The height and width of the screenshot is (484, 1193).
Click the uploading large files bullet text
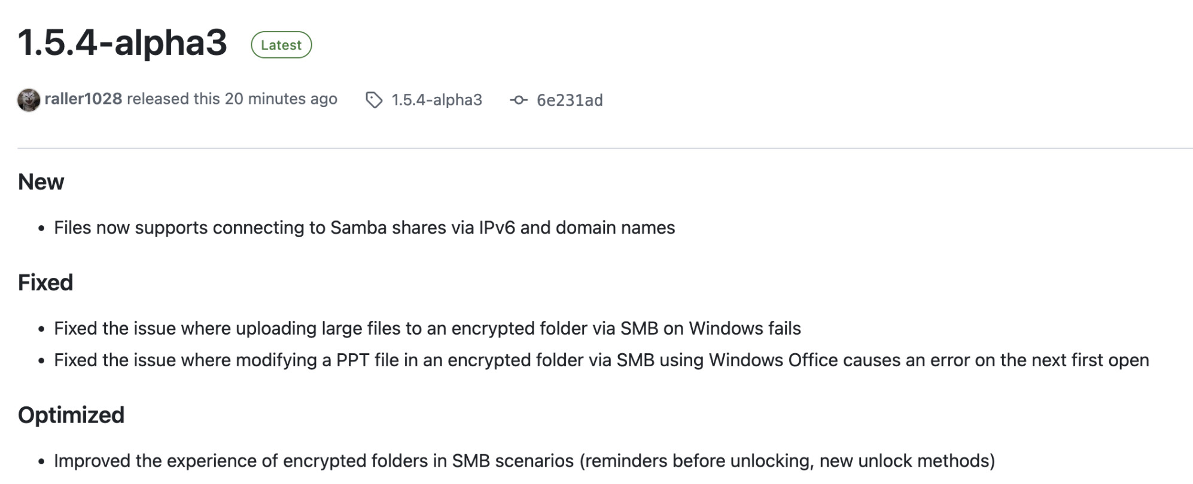click(427, 329)
